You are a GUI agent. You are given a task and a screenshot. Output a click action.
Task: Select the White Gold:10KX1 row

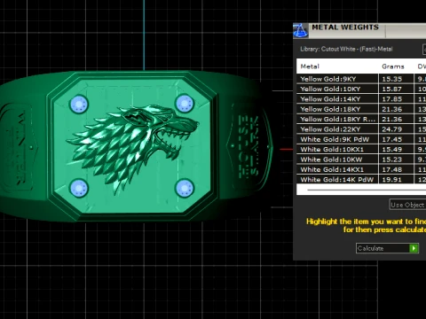point(361,149)
